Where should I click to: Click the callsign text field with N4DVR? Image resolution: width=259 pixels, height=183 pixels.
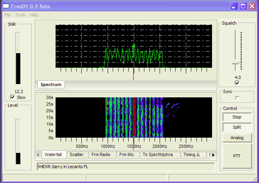(125, 167)
